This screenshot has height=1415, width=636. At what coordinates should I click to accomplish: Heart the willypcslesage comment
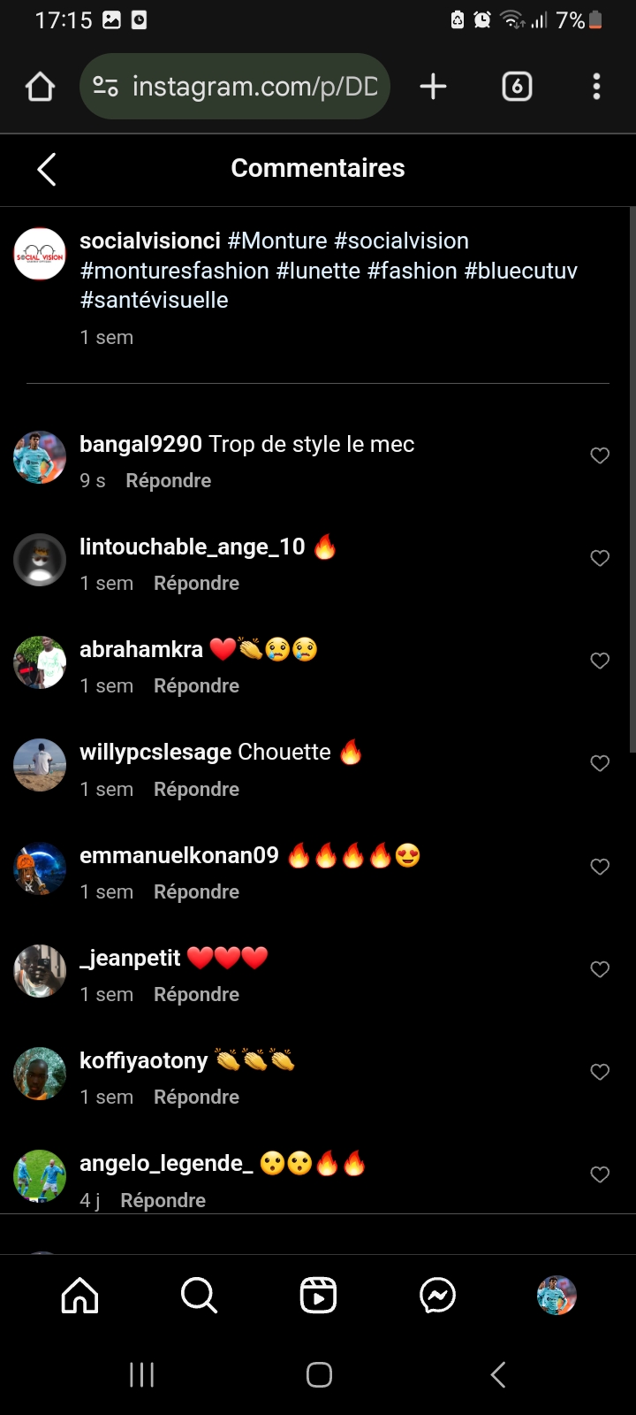click(600, 763)
